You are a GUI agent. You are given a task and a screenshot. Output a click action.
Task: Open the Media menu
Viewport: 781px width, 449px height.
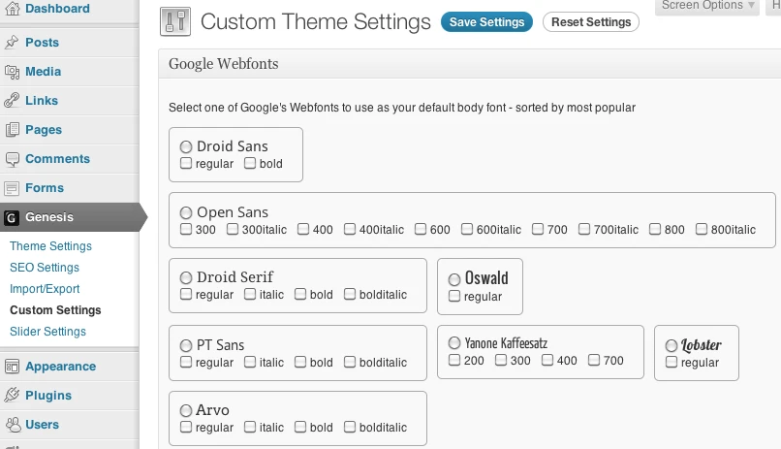click(x=44, y=72)
